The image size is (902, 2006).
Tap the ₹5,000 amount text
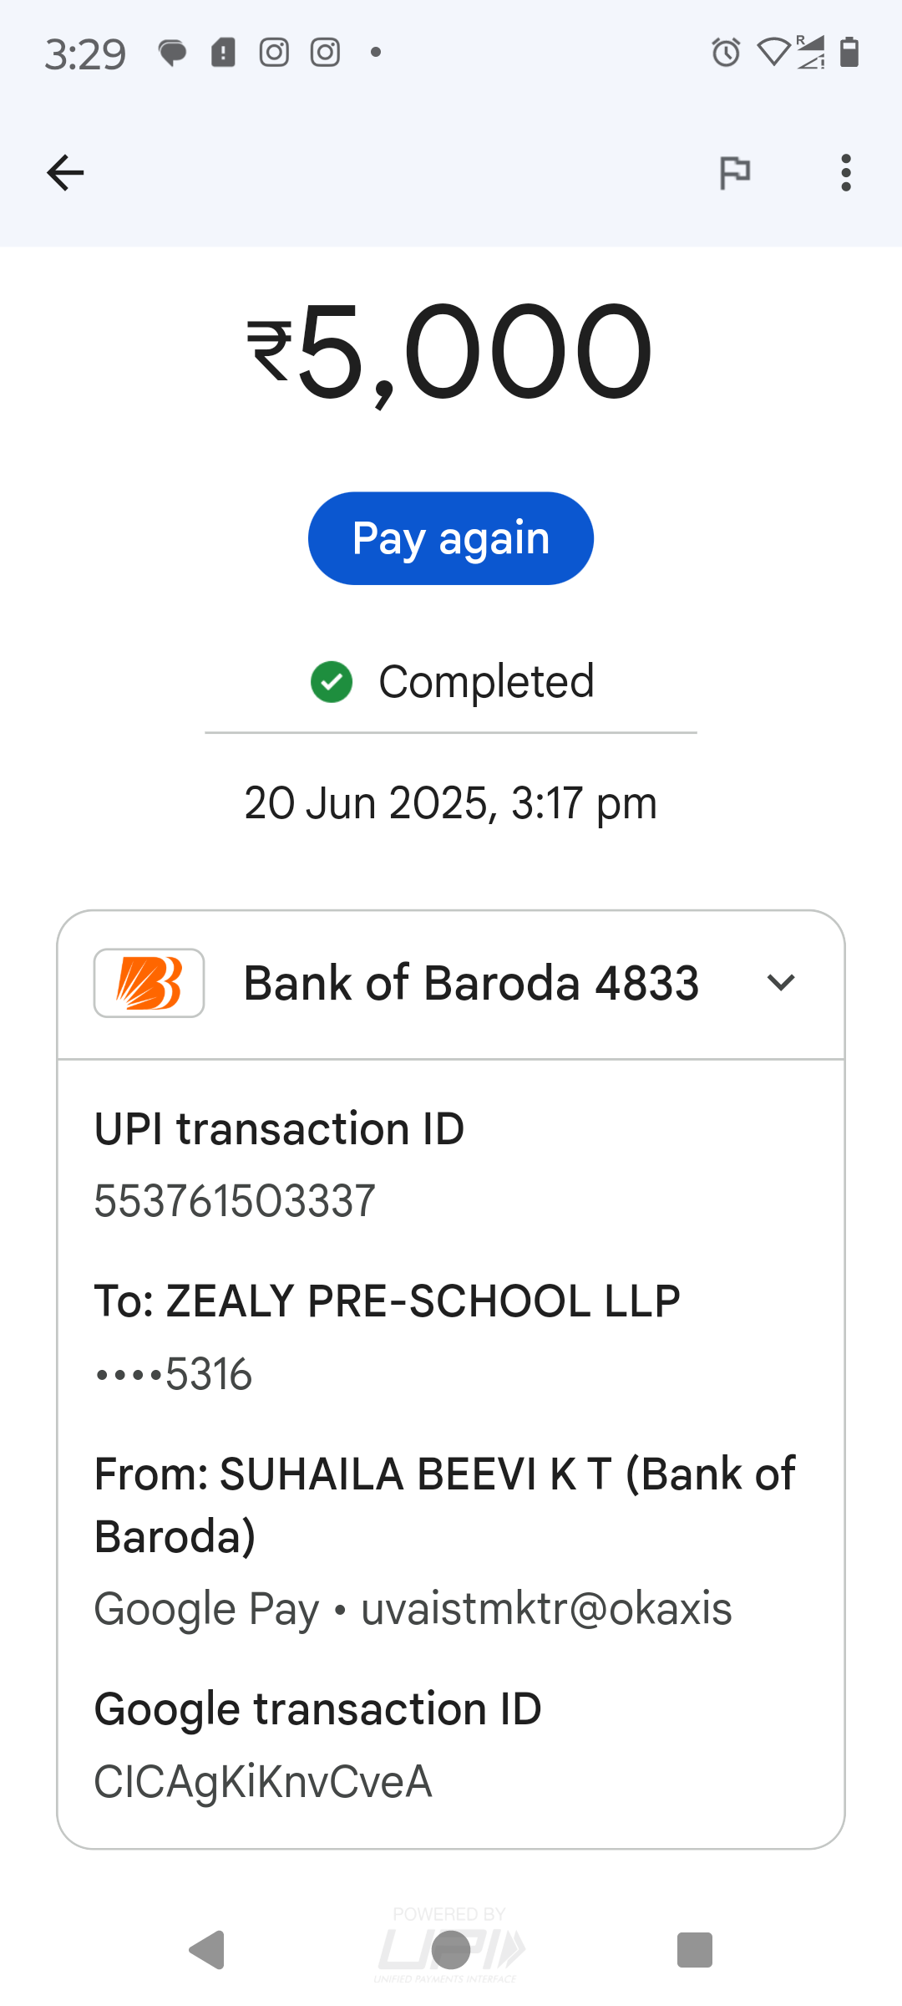449,351
